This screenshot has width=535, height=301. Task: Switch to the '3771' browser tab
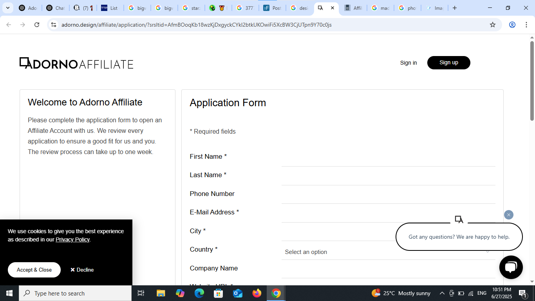pos(246,8)
